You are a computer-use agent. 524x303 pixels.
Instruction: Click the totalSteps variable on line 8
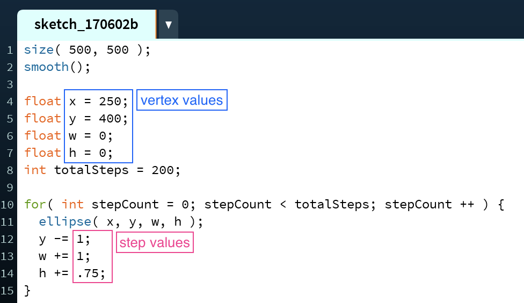[x=91, y=170]
